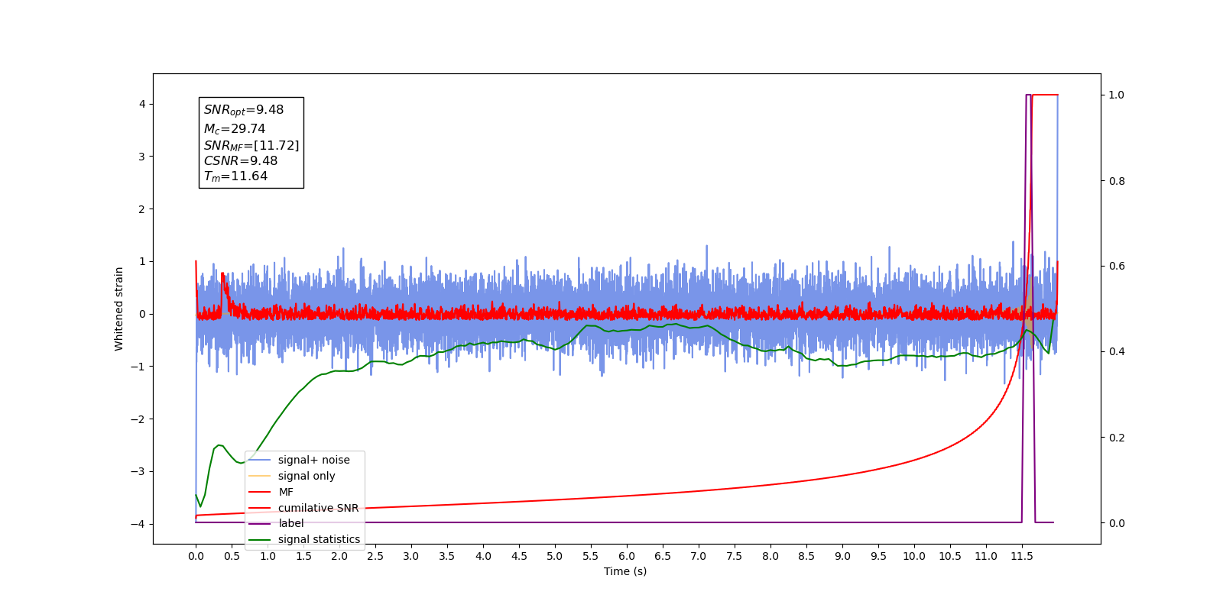Select the −4 tick on the strain axis
The height and width of the screenshot is (611, 1223).
[138, 524]
